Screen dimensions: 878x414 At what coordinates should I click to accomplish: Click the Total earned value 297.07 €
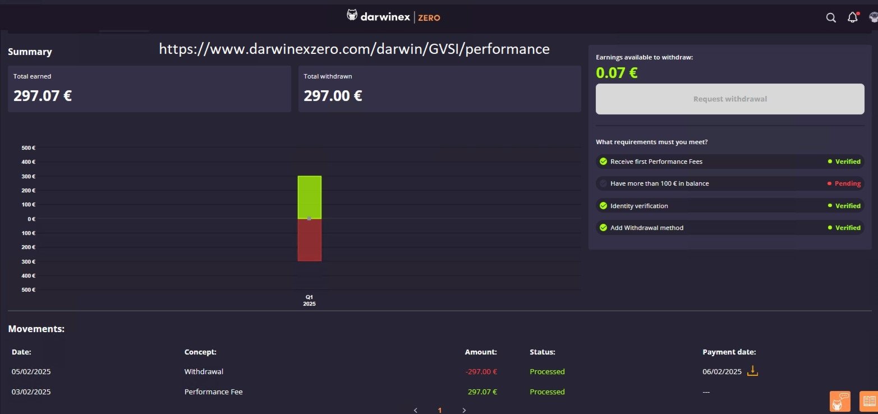pyautogui.click(x=43, y=96)
